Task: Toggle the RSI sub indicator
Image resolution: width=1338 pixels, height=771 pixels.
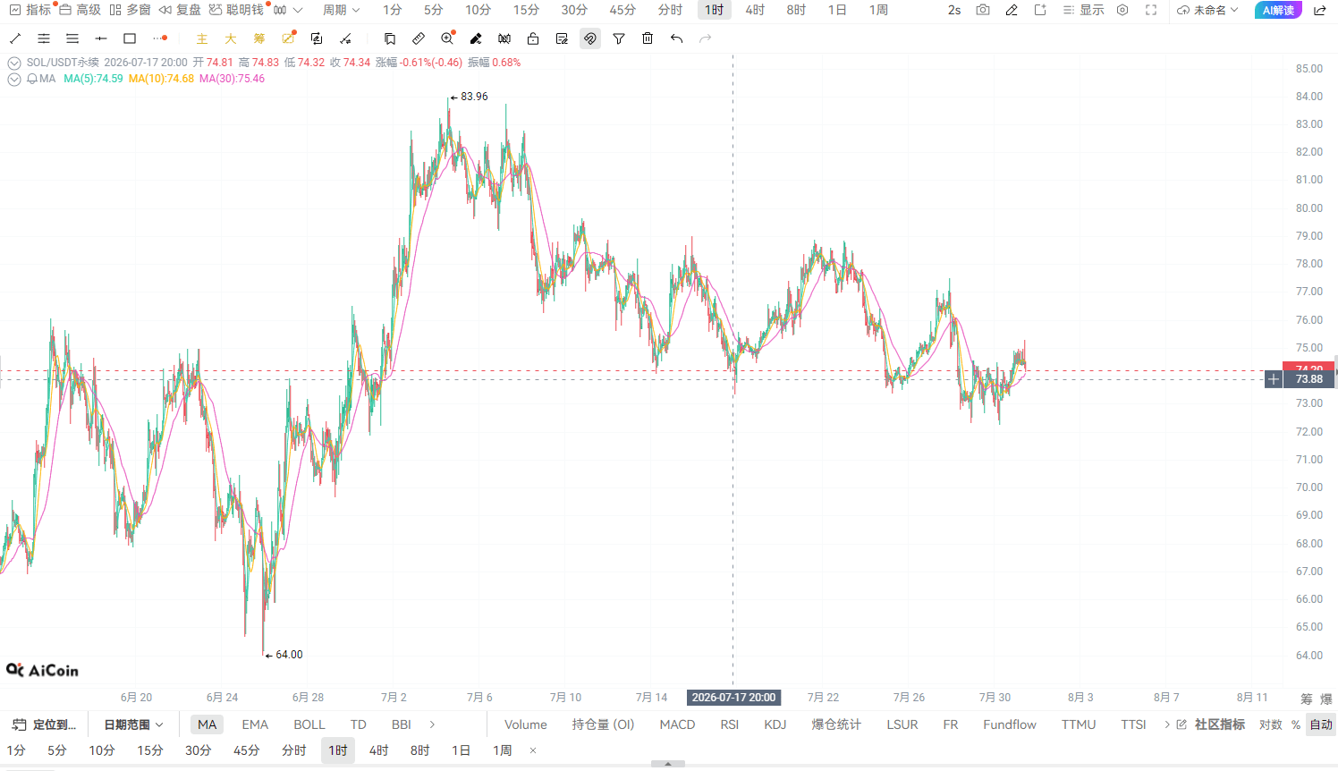Action: pos(730,724)
